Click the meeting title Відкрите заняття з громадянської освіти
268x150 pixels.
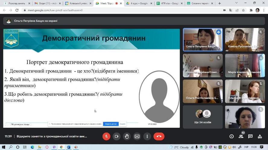(x=52, y=136)
